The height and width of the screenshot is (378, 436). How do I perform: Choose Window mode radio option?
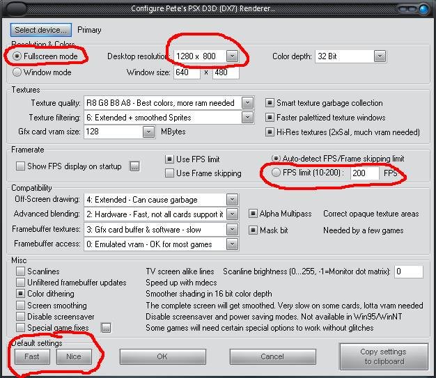tap(17, 72)
